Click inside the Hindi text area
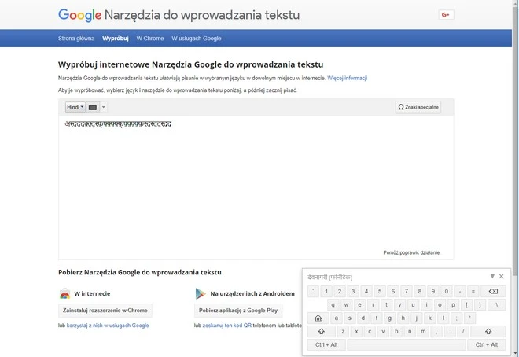The image size is (519, 357). (256, 189)
